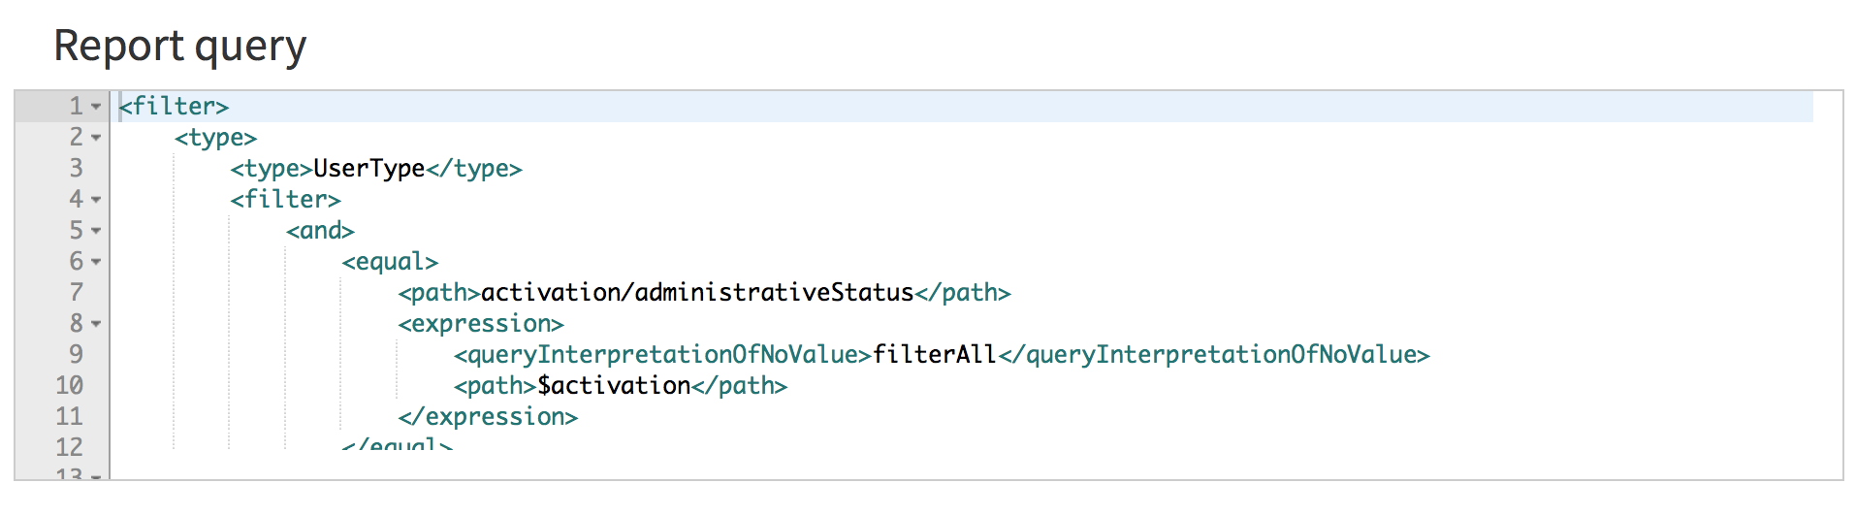Viewport: 1856px width, 516px height.
Task: Fold the and element on line 5
Action: pyautogui.click(x=96, y=231)
